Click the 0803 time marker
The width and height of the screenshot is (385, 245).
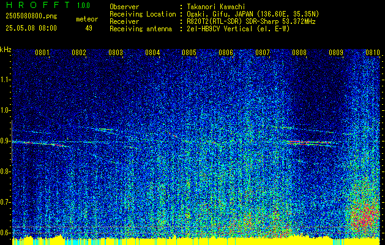116,53
